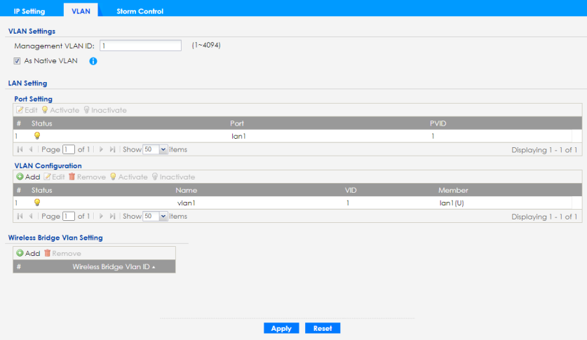Switch to the IP Setting tab
Image resolution: width=587 pixels, height=340 pixels.
point(29,11)
